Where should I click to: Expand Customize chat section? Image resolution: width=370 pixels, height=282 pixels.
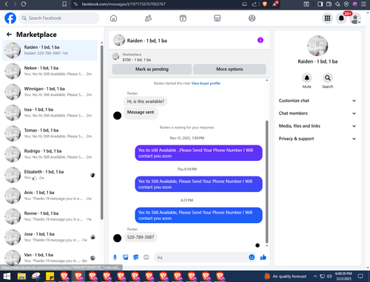click(317, 100)
